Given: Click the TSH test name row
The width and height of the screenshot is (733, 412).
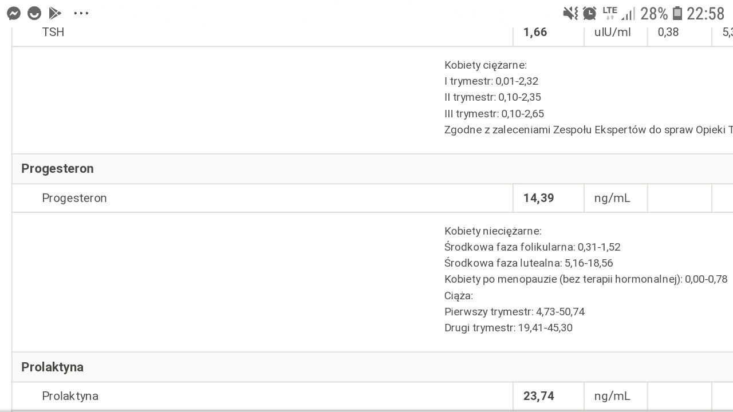Looking at the screenshot, I should [x=53, y=33].
